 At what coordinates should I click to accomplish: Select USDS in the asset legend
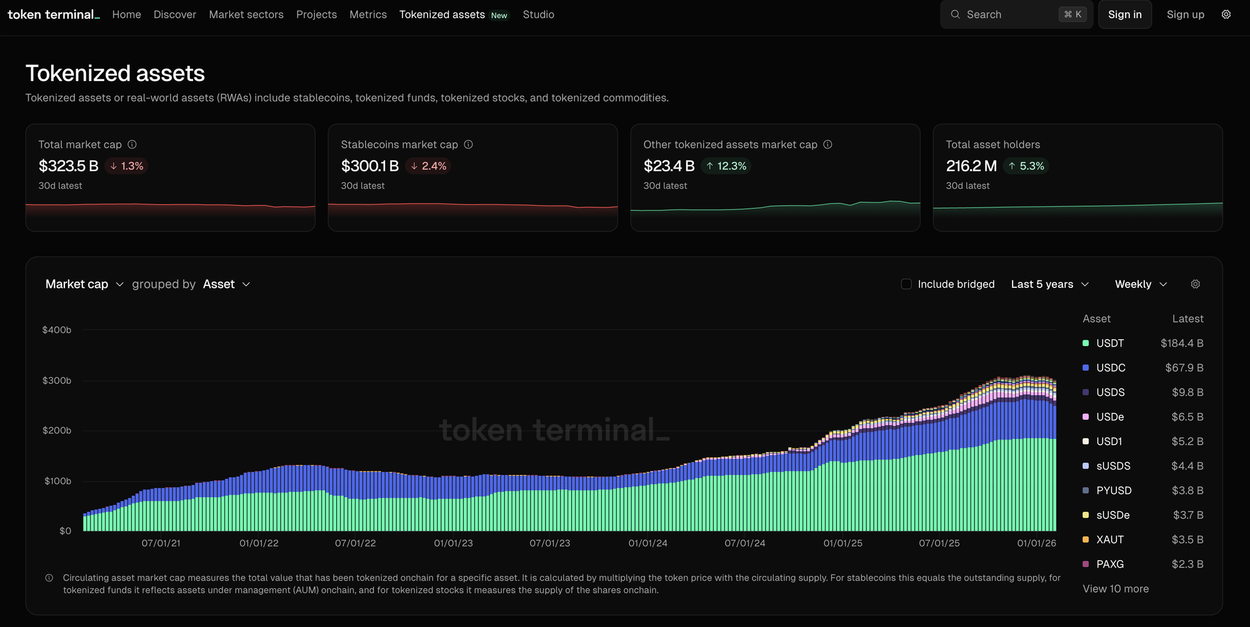1111,392
